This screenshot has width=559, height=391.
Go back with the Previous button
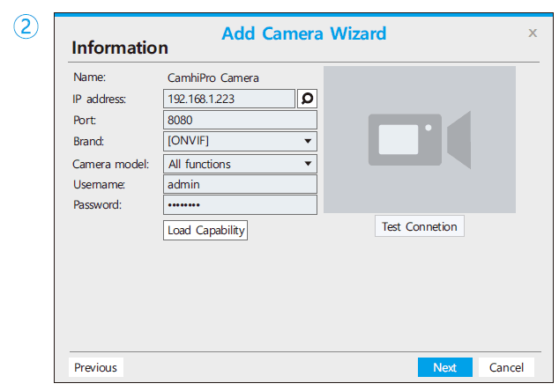(x=95, y=367)
